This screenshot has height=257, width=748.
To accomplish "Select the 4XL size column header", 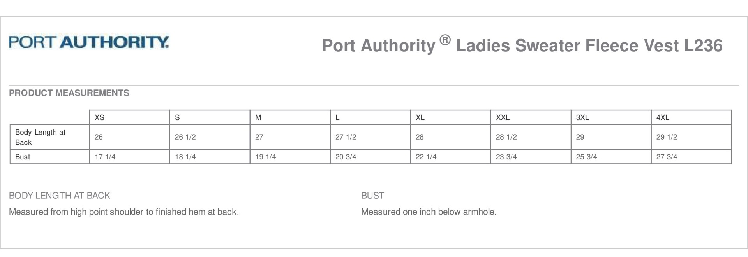I will tap(663, 117).
